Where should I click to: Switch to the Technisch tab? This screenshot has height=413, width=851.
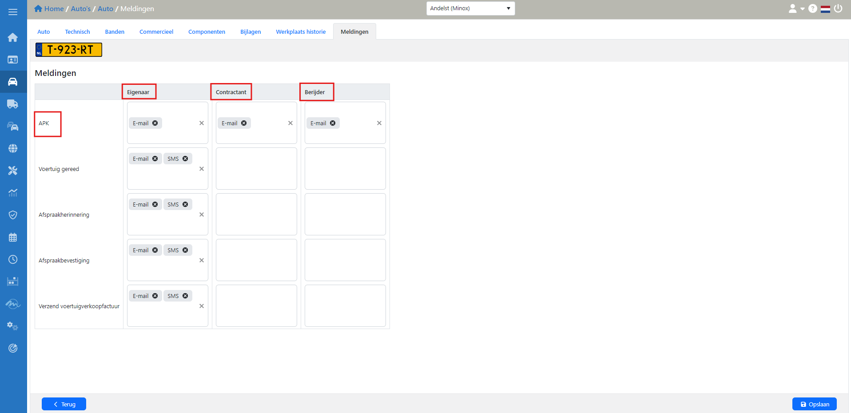pos(77,32)
